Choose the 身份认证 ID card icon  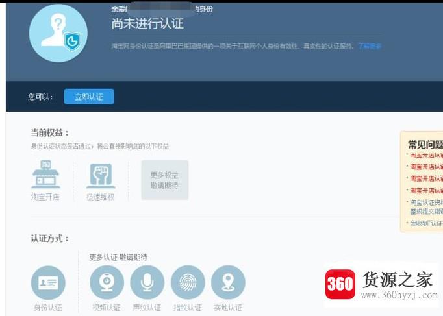pos(48,282)
